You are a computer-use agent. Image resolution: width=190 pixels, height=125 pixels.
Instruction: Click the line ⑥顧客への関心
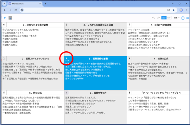tap(10, 45)
